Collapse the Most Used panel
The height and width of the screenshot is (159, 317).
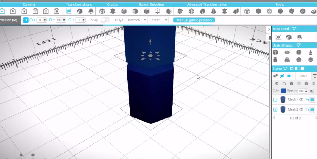tap(294, 29)
